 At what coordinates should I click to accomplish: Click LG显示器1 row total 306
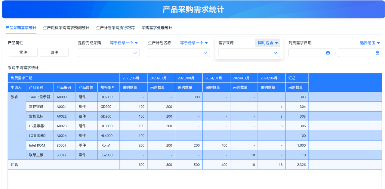click(297, 126)
